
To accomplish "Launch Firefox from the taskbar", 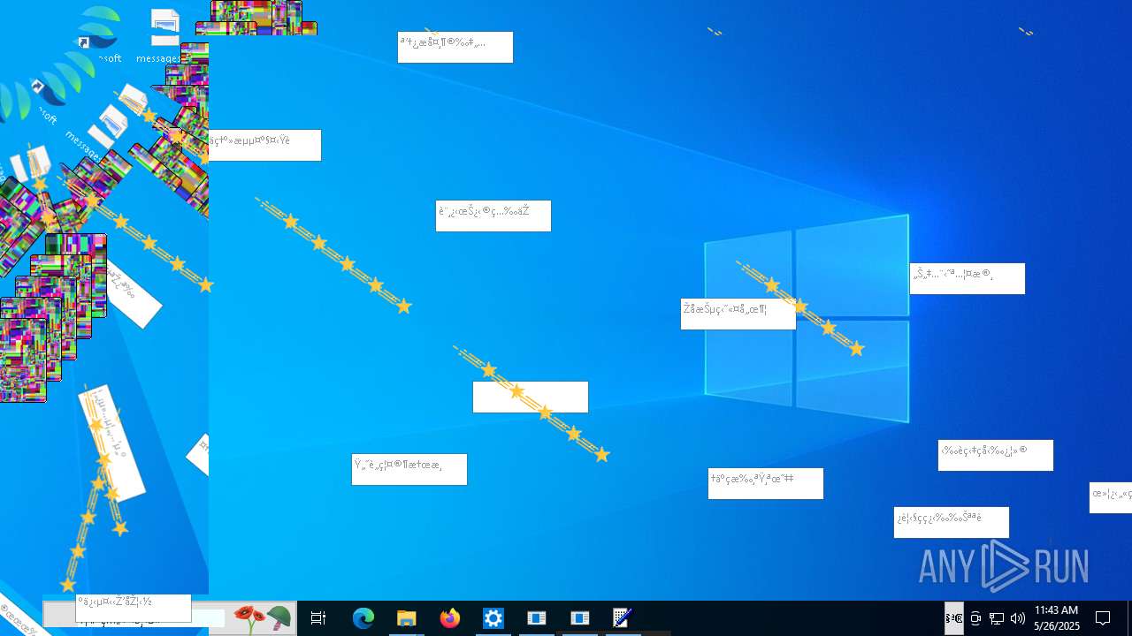I will tap(450, 618).
